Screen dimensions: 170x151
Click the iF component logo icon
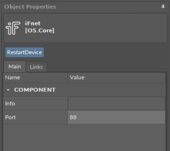coord(13,28)
